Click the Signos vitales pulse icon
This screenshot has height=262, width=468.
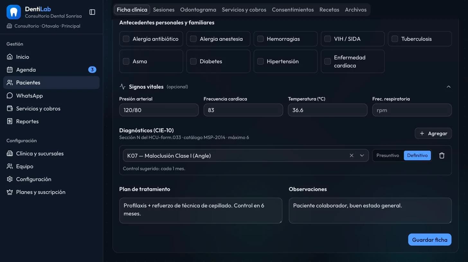122,87
